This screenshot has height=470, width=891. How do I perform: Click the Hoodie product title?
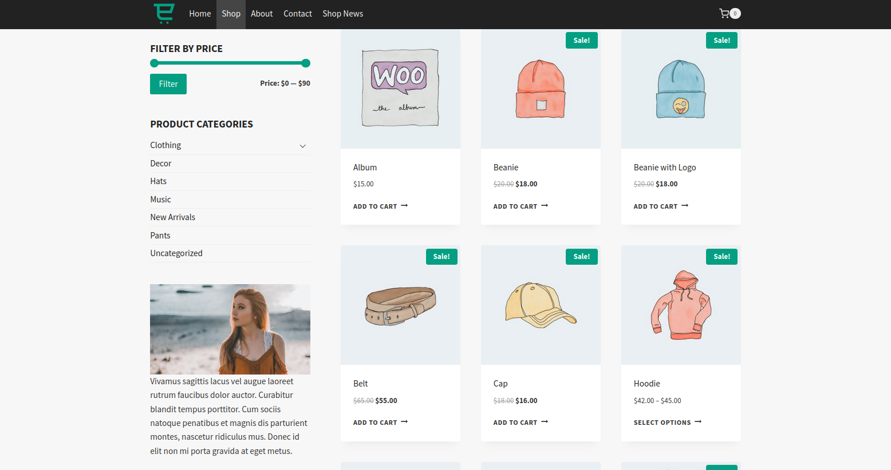click(x=647, y=384)
